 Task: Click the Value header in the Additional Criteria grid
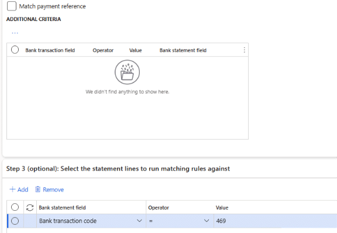(135, 50)
